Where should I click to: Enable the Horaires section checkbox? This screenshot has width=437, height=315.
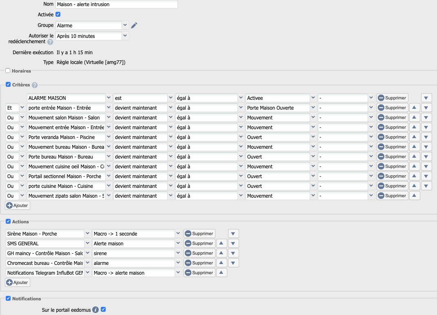[x=8, y=70]
